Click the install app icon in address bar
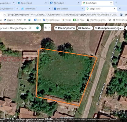The height and width of the screenshot is (122, 127). 121,15
